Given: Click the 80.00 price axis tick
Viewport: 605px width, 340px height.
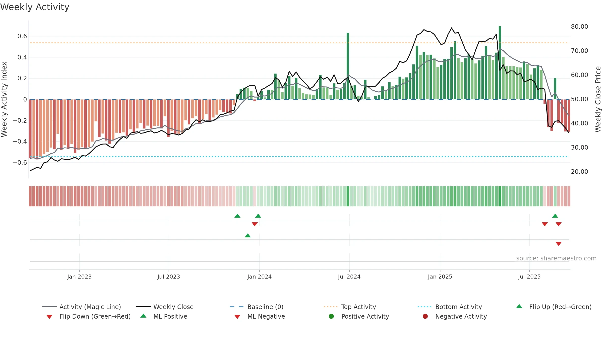Looking at the screenshot, I should 580,26.
